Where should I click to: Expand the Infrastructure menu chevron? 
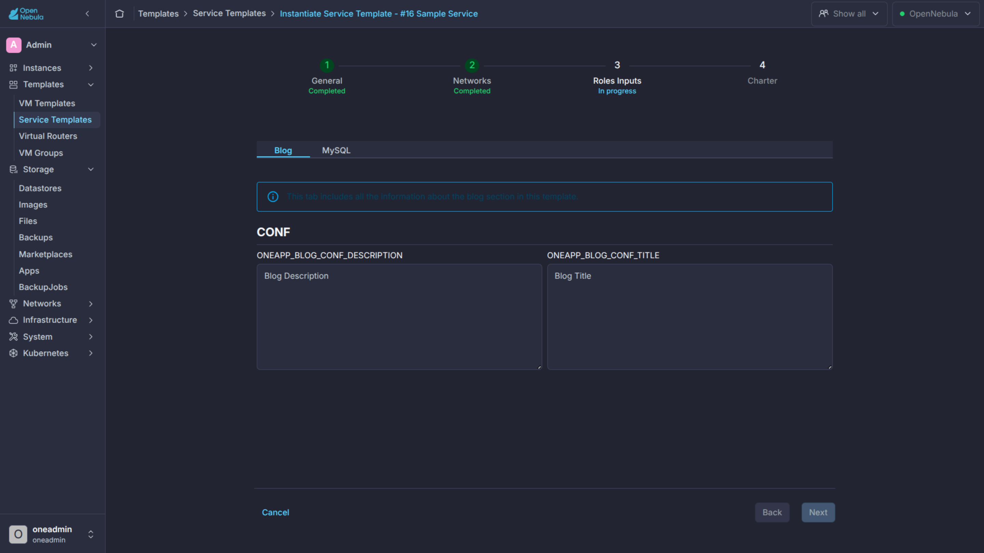pyautogui.click(x=91, y=320)
